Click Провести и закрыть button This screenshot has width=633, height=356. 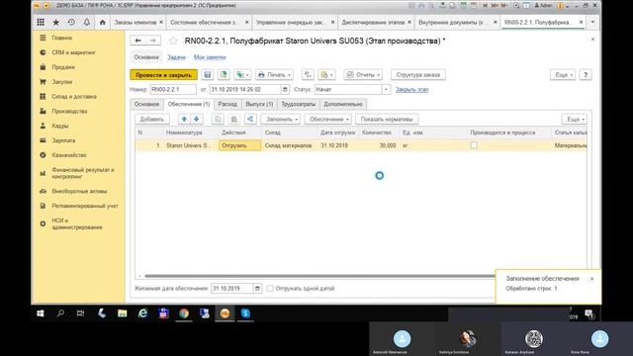point(163,75)
